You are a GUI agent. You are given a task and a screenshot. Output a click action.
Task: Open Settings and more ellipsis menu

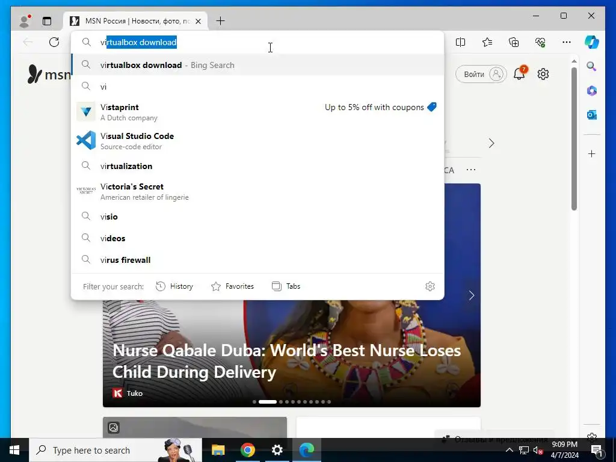(x=567, y=42)
